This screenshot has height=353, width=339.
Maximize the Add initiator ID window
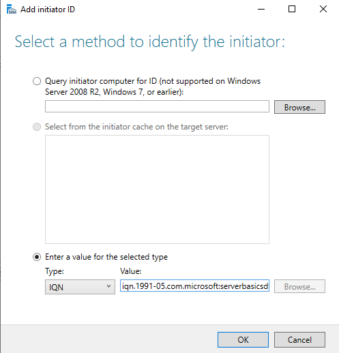(292, 10)
